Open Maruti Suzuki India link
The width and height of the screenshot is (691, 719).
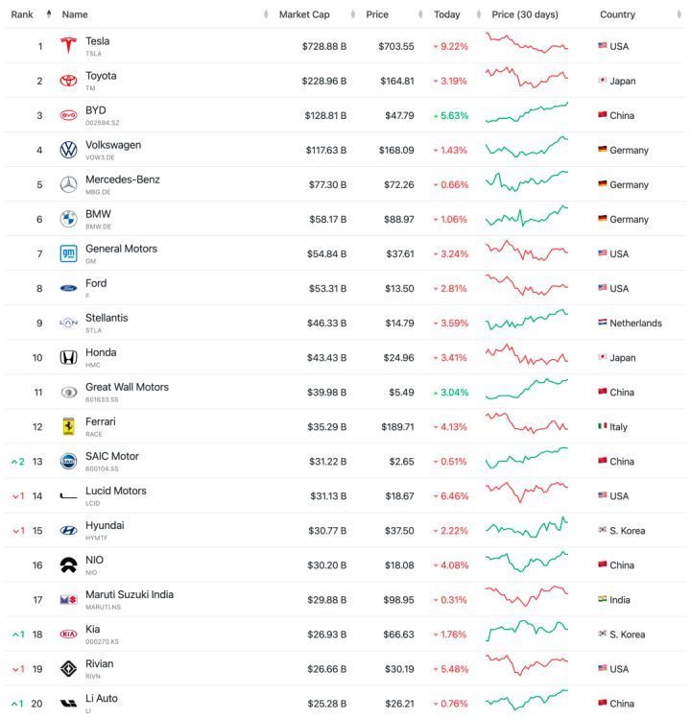(129, 594)
